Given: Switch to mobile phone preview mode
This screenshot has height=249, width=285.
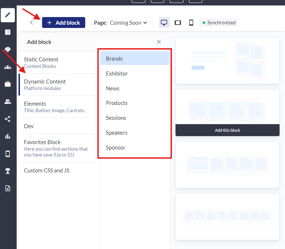Looking at the screenshot, I should [x=191, y=23].
